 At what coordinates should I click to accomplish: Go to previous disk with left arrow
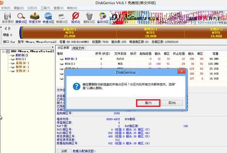tap(6, 28)
